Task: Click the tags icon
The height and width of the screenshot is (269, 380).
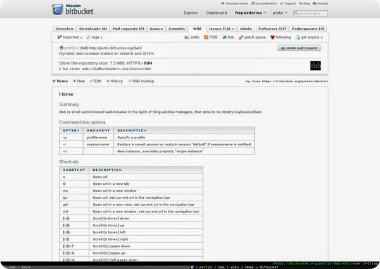Action: coord(88,37)
